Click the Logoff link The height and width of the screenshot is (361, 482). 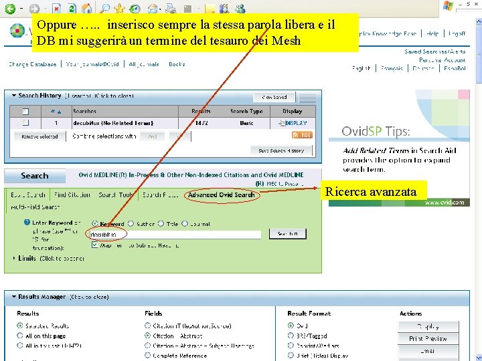click(457, 33)
